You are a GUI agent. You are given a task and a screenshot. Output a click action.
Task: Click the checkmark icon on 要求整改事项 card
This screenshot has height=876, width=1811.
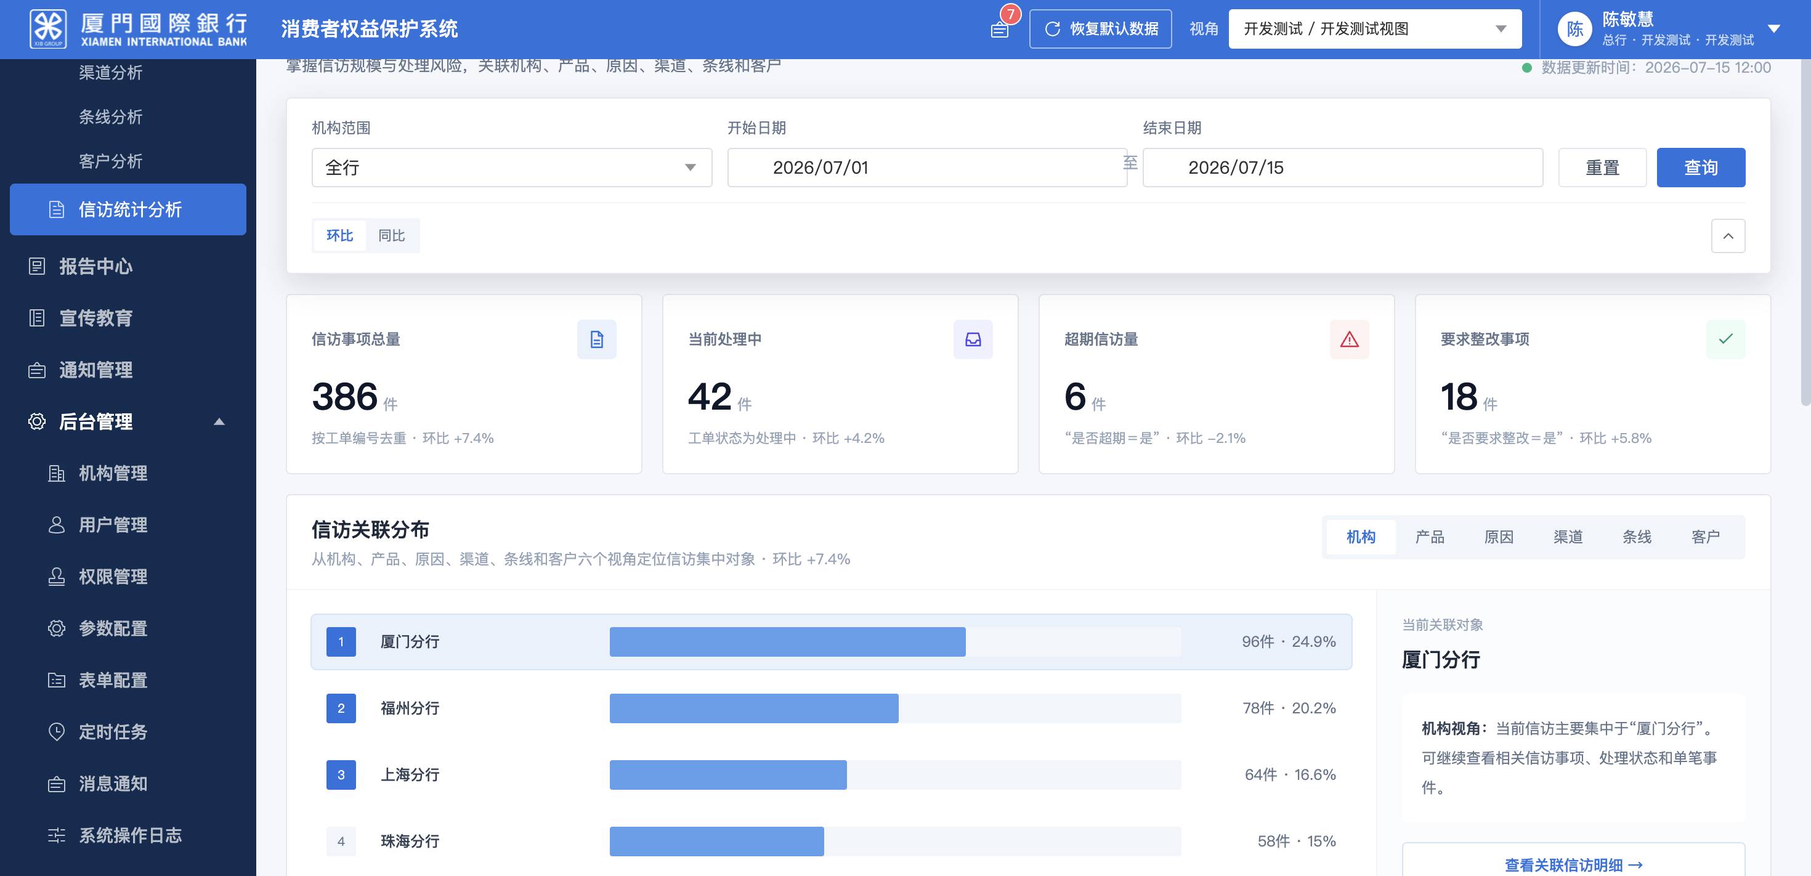pos(1725,339)
